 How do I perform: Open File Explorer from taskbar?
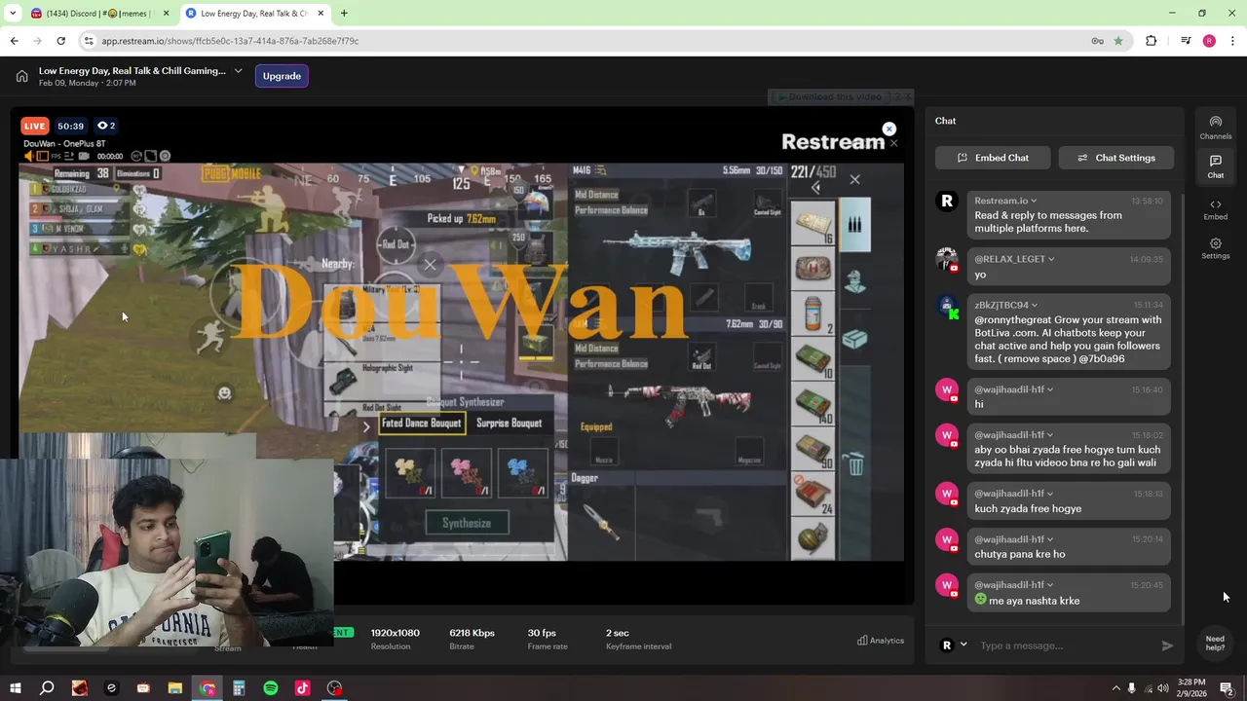click(175, 688)
